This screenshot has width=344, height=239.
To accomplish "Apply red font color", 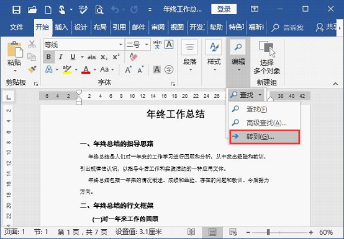I will click(86, 69).
